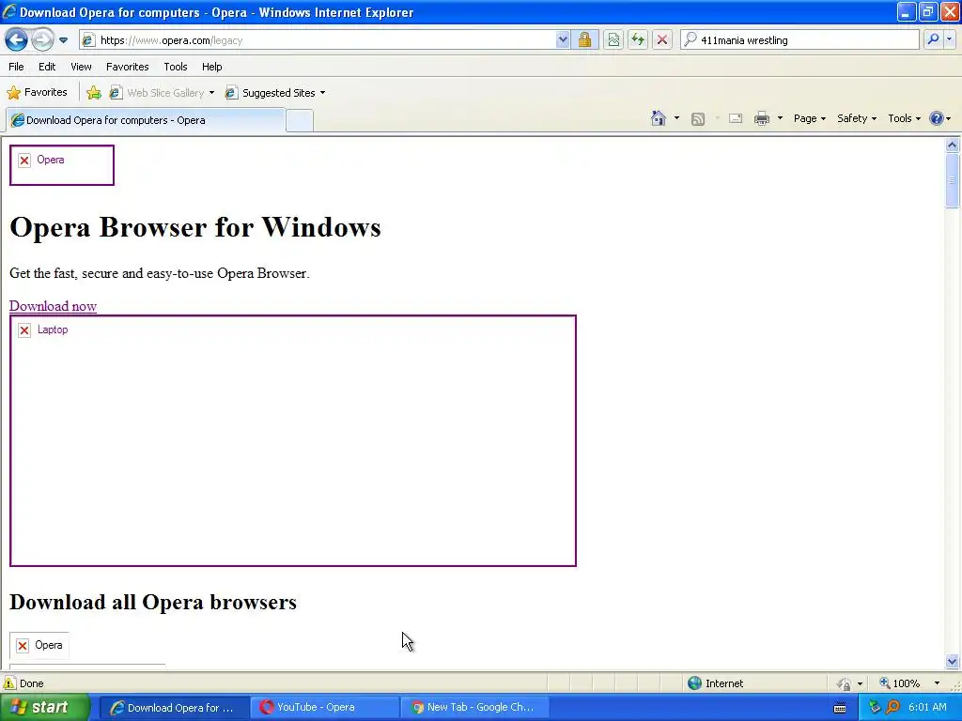Click the 6:01 AM clock
This screenshot has width=962, height=721.
tap(927, 708)
